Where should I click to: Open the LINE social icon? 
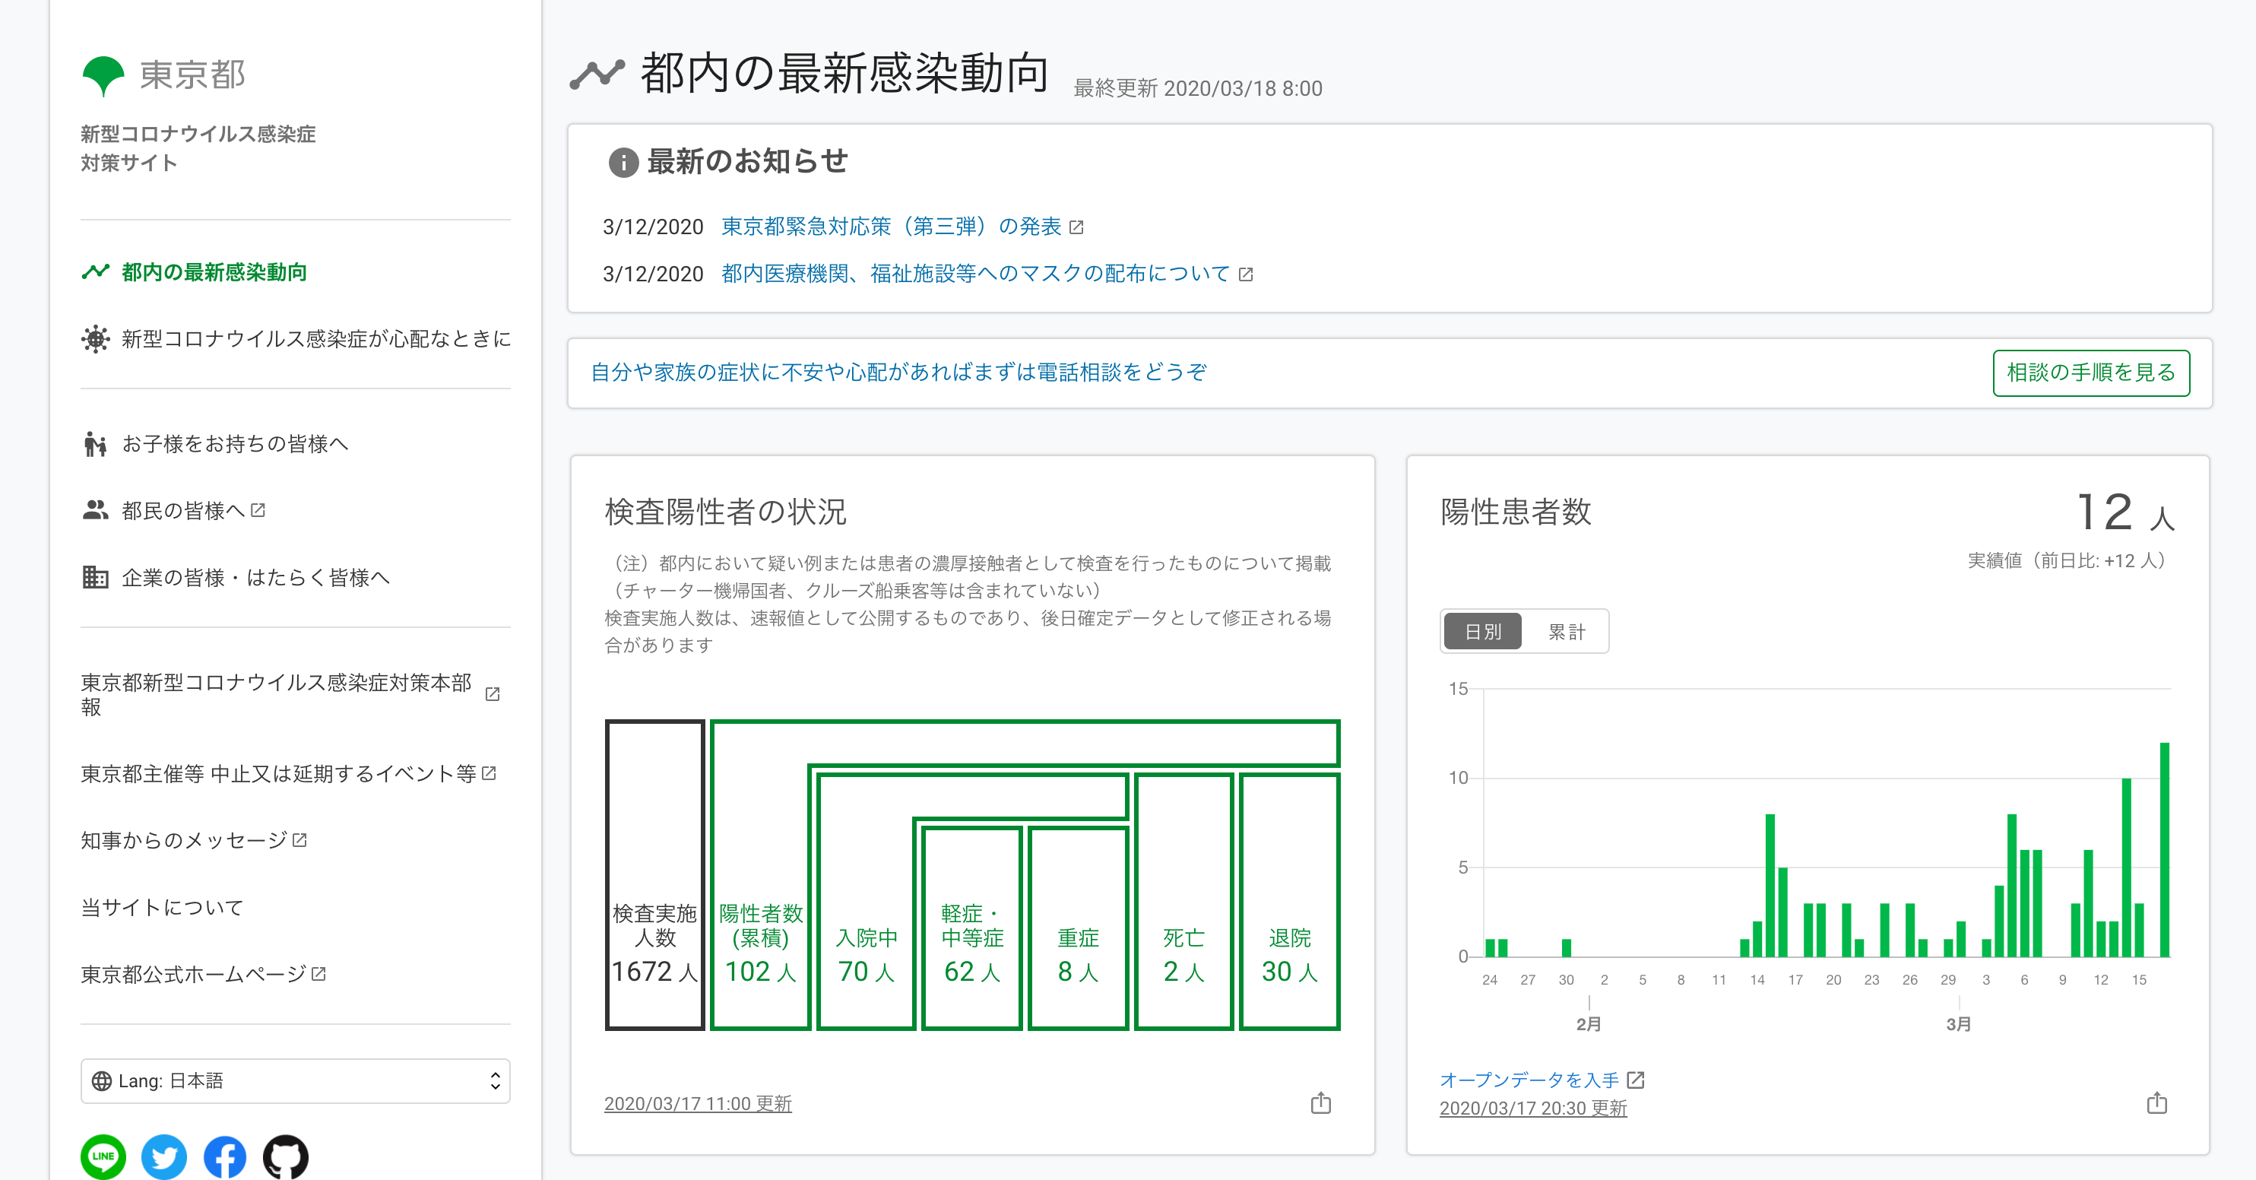(103, 1156)
